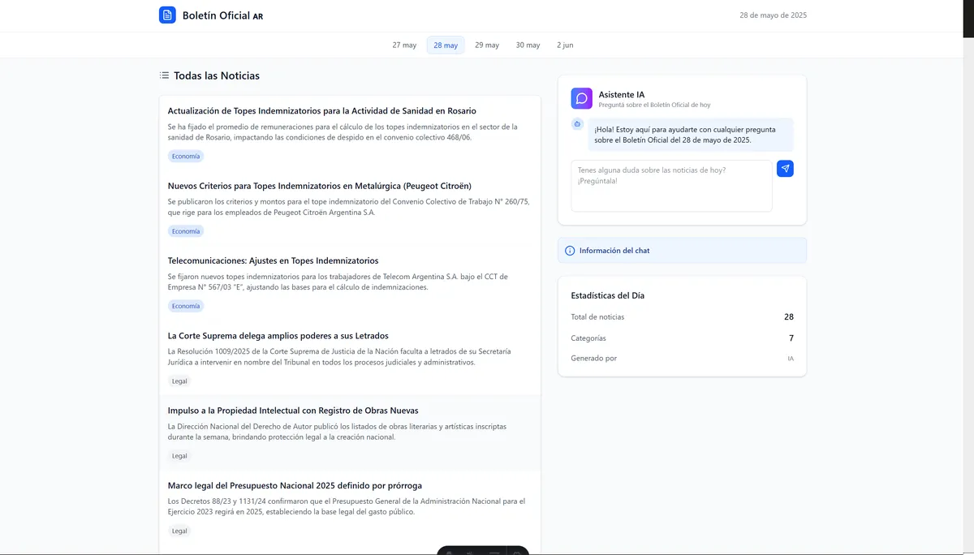Open the Propiedad Intelectual Registro de Obras article
The height and width of the screenshot is (555, 974).
click(293, 411)
